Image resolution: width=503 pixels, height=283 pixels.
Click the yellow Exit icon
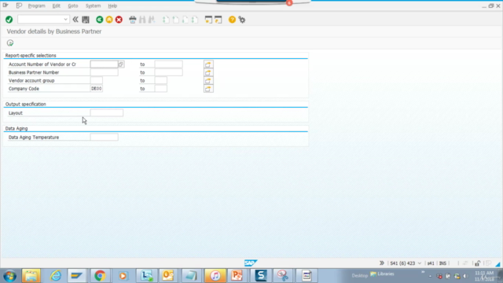pyautogui.click(x=109, y=20)
